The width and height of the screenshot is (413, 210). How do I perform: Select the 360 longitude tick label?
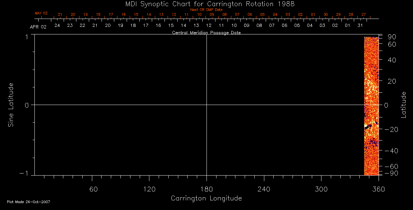[378, 189]
